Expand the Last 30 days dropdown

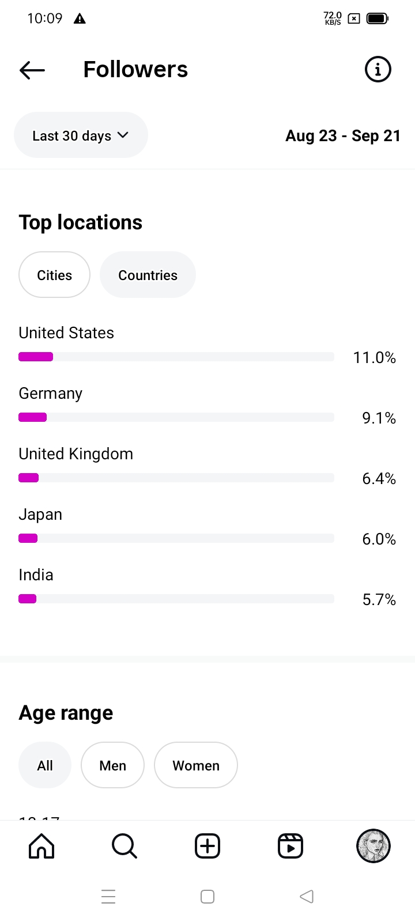(72, 135)
